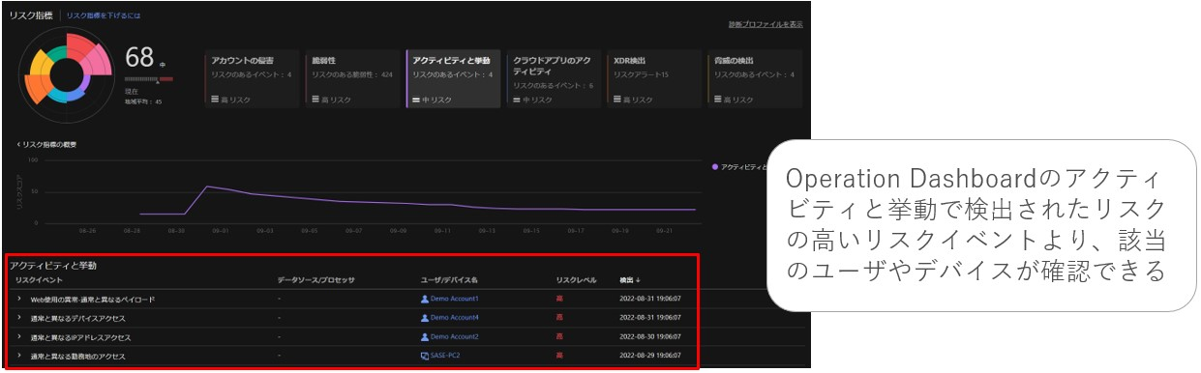Select the アクティビティと挙動 risk card

point(452,78)
